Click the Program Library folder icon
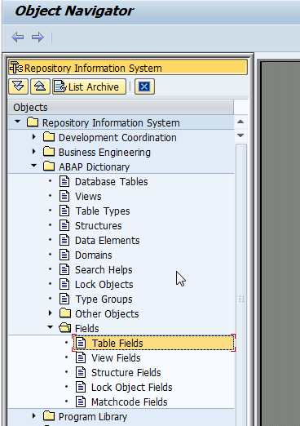 49,416
